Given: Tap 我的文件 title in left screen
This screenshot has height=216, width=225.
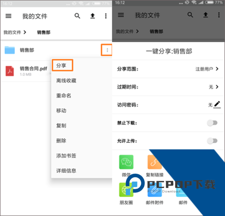Looking at the screenshot, I should pos(35,16).
